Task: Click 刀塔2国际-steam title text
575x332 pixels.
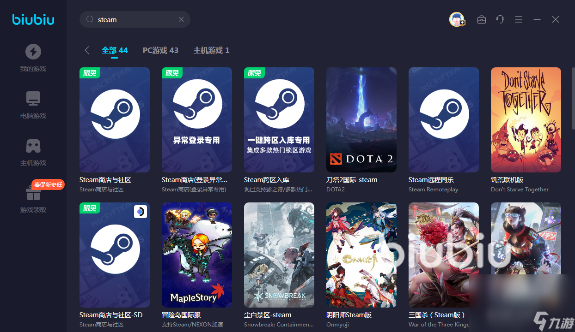Action: [352, 180]
